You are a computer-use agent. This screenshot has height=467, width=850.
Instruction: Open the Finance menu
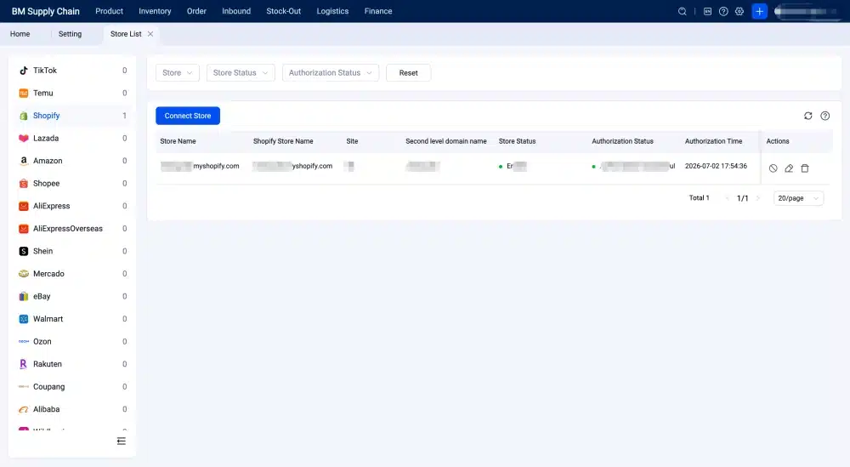click(x=378, y=11)
